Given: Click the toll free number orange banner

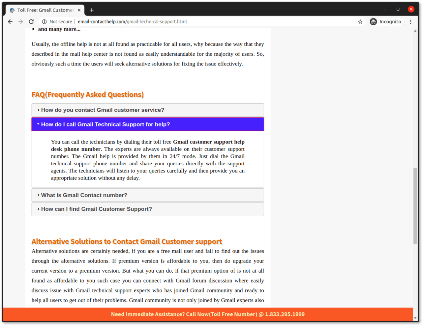Looking at the screenshot, I should (x=208, y=314).
